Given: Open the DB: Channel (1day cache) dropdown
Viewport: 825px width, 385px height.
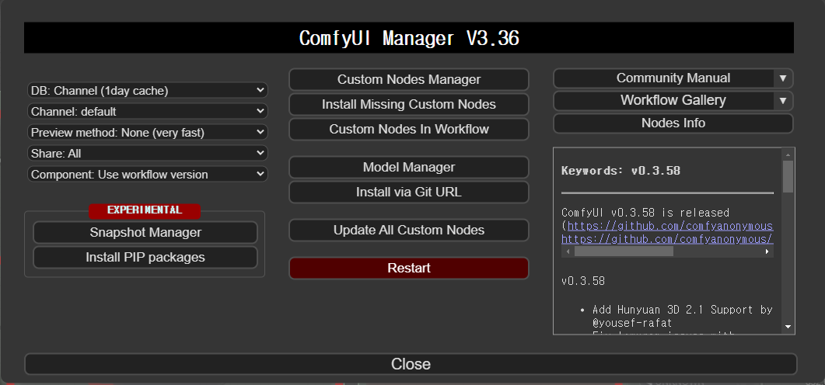Looking at the screenshot, I should 147,90.
